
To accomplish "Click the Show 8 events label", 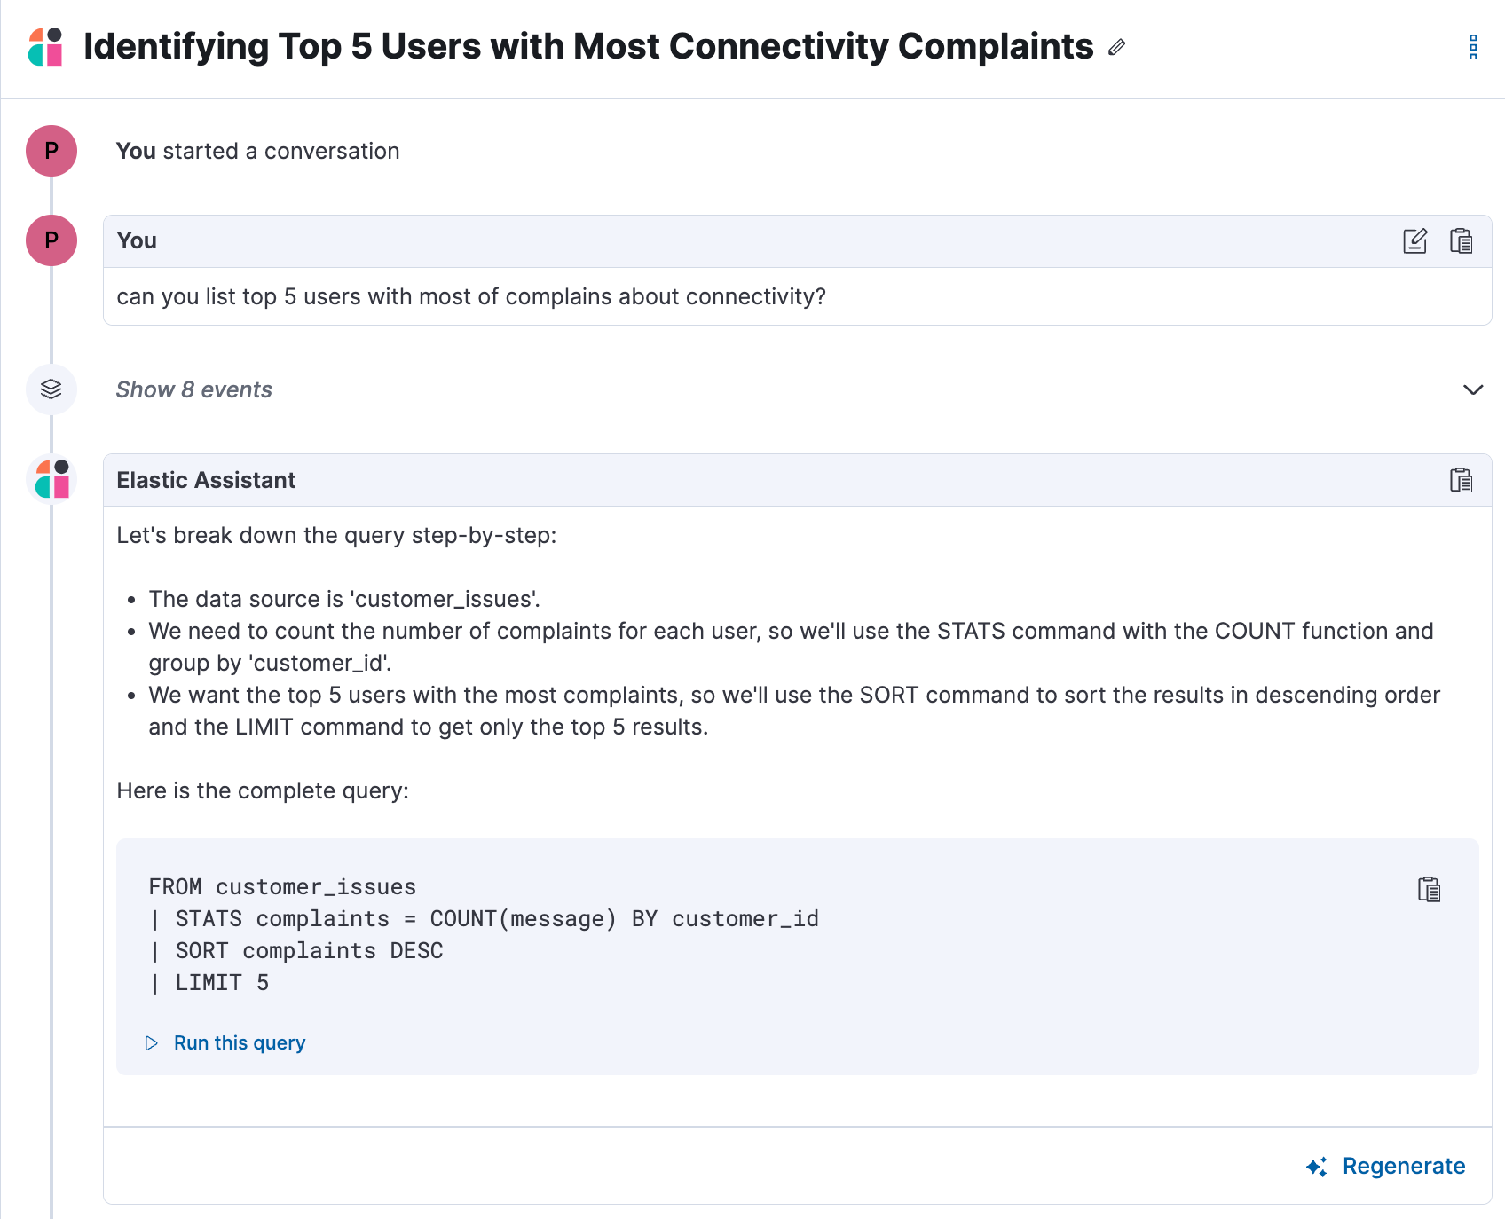I will tap(193, 389).
